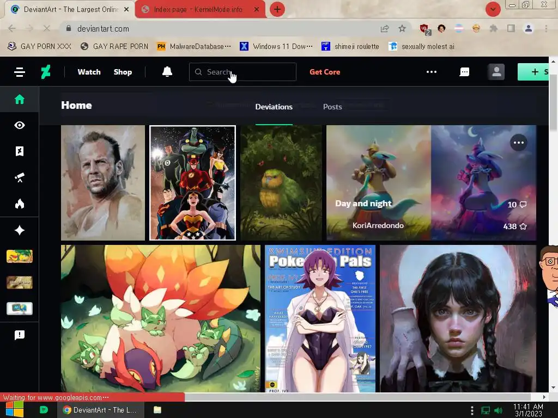
Task: Focus the DeviantArt Search field
Action: (x=242, y=72)
